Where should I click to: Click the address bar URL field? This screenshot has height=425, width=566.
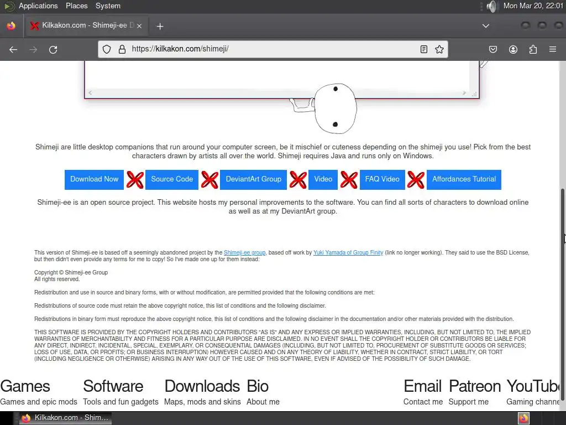(x=273, y=49)
